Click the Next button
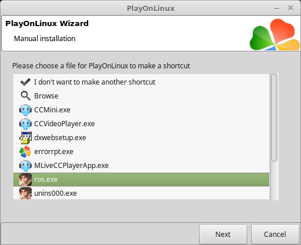This screenshot has width=301, height=245. [x=223, y=234]
